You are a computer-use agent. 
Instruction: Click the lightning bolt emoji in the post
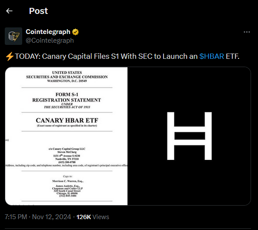tap(10, 56)
